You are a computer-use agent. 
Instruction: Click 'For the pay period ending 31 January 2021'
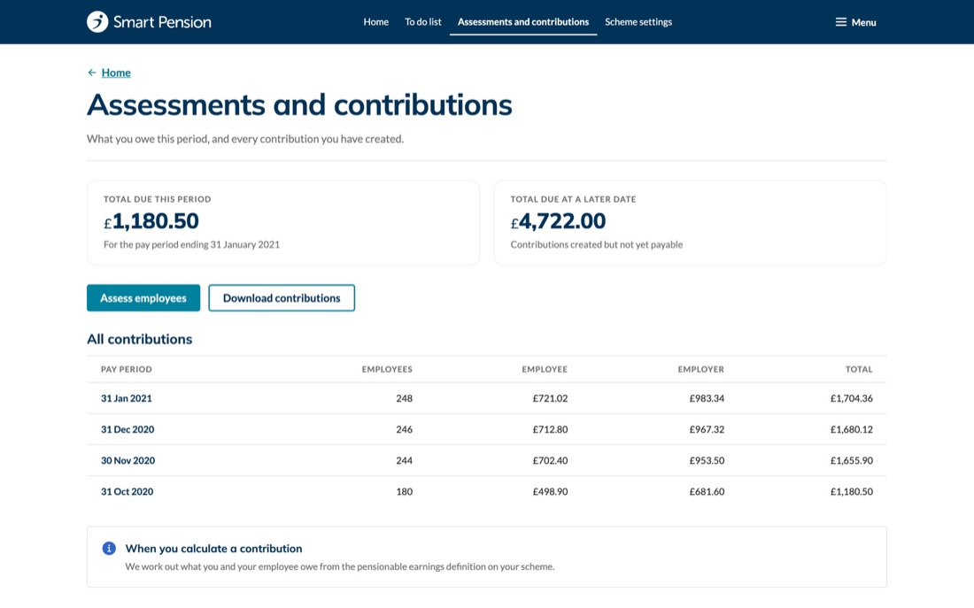191,244
